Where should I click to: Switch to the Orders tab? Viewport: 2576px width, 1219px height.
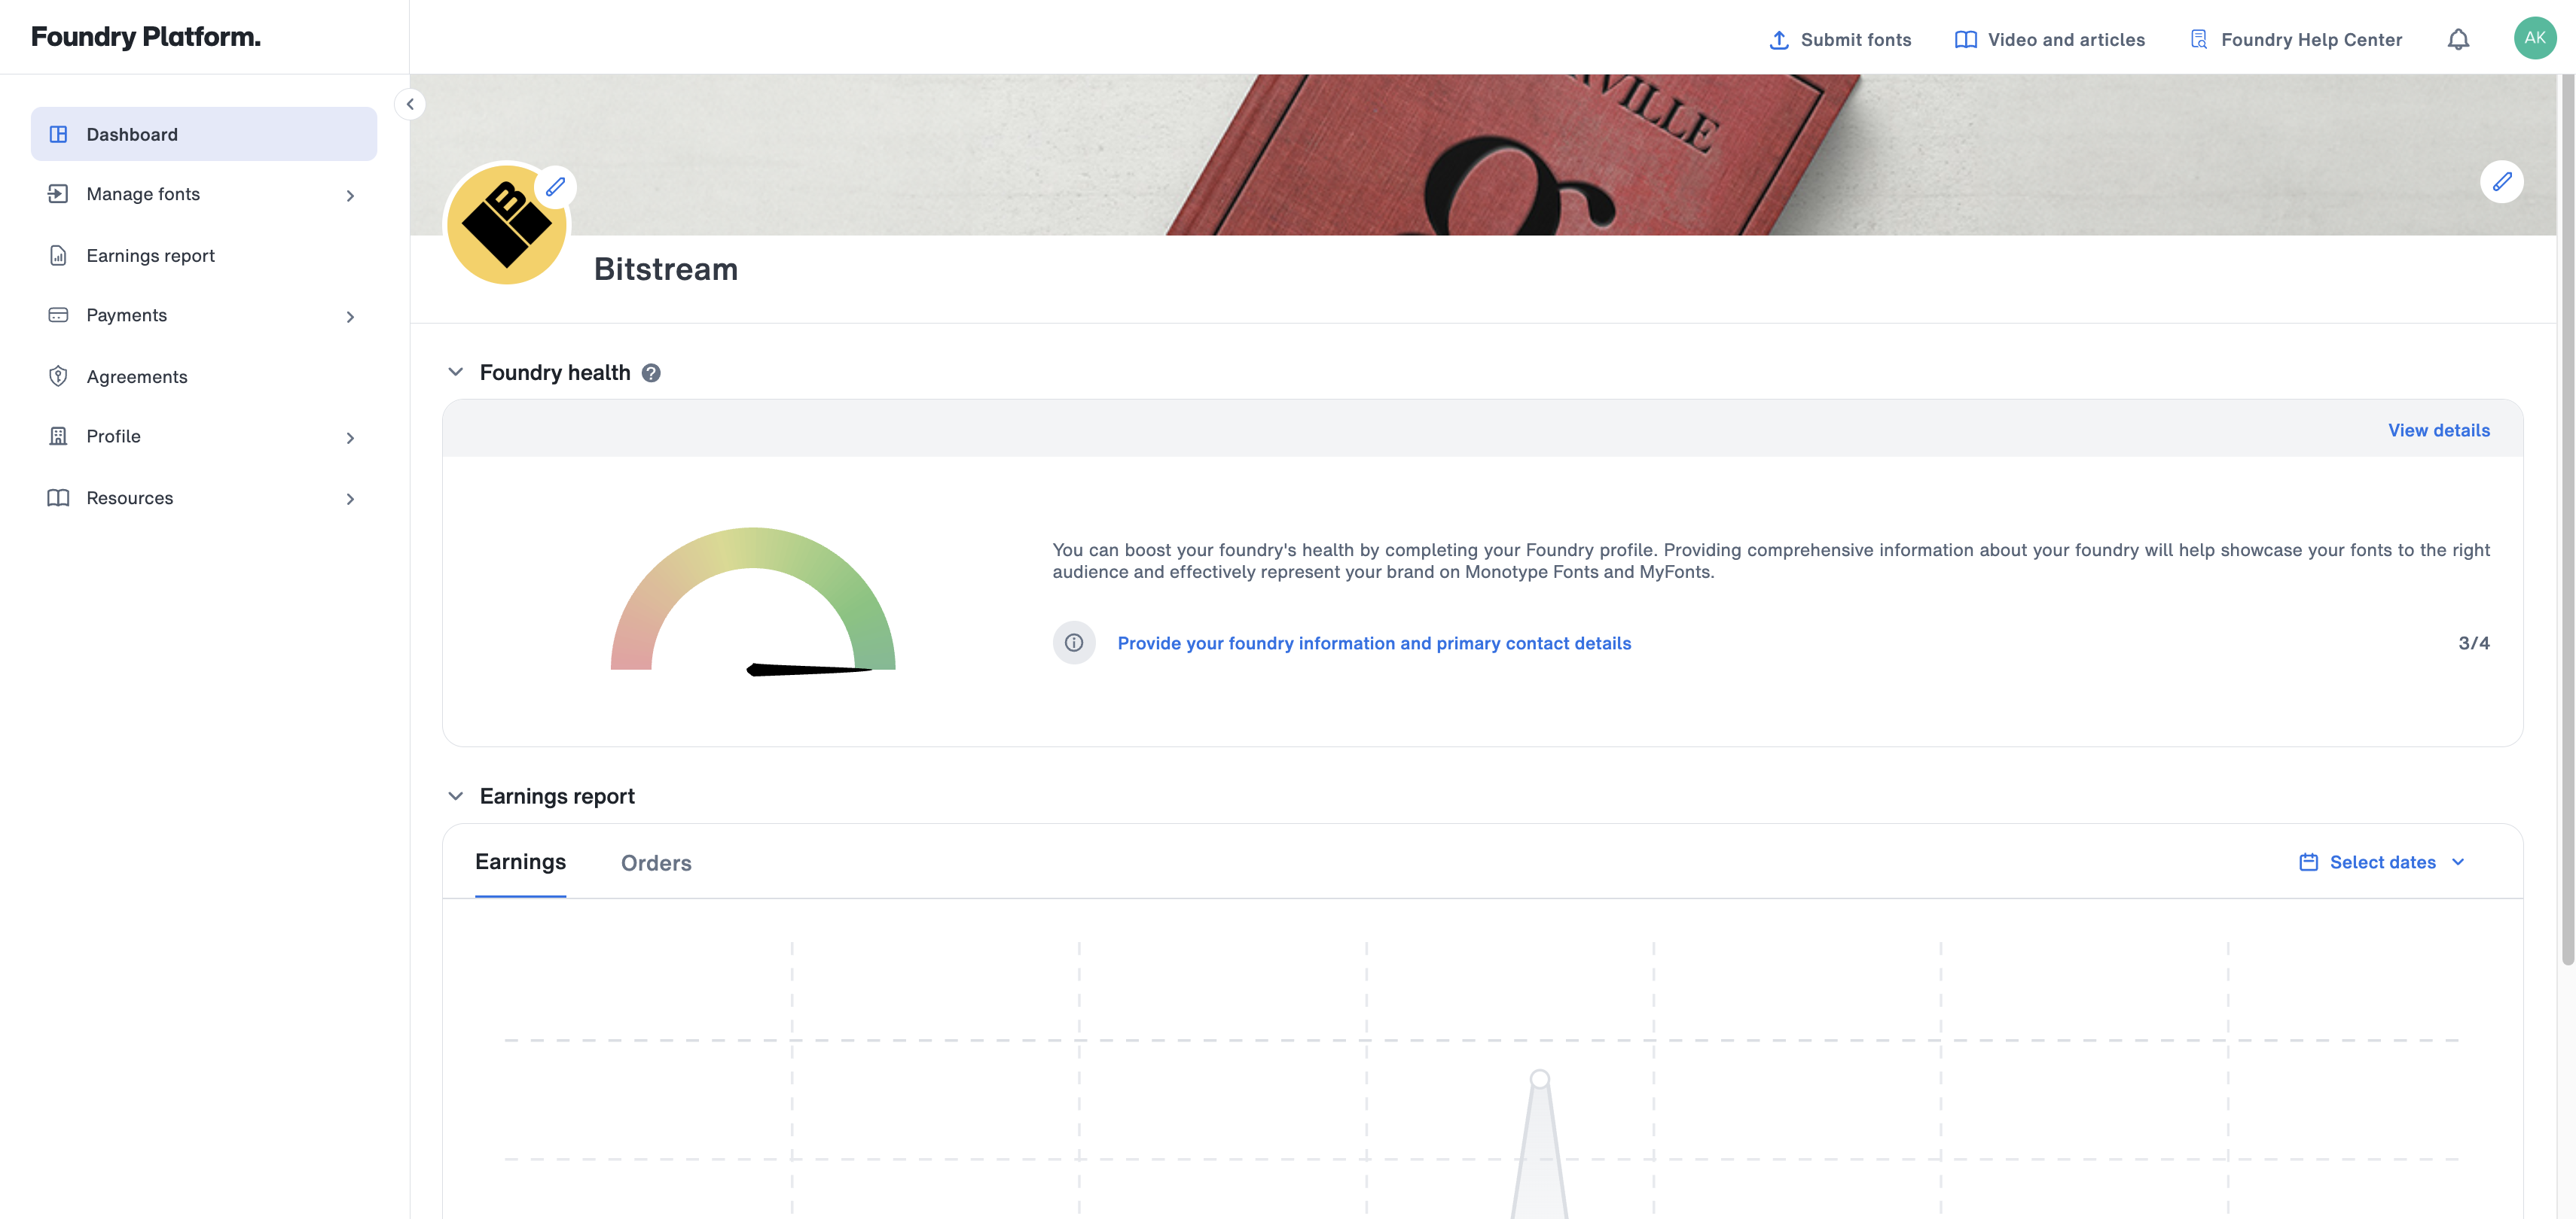[656, 863]
